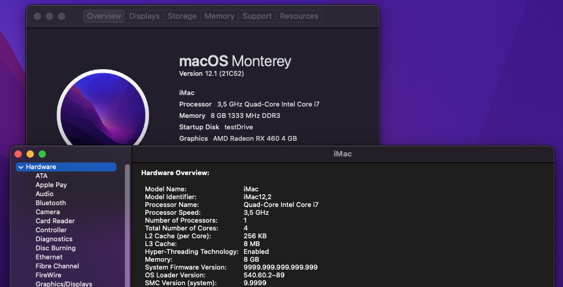The image size is (563, 287).
Task: Click the sidebar vertical scrollbar
Action: pyautogui.click(x=127, y=223)
